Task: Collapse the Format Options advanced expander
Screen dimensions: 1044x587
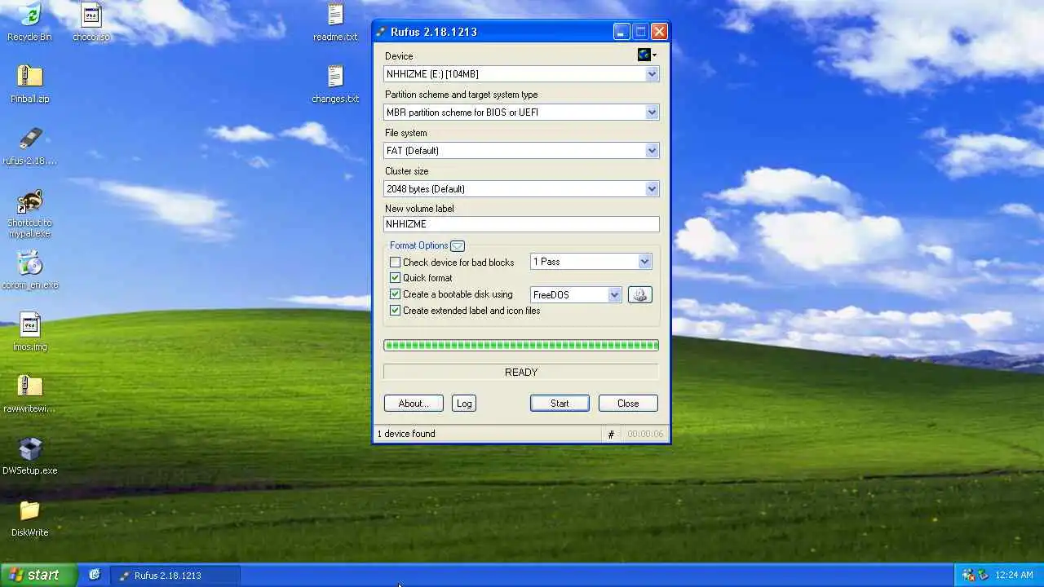Action: (458, 245)
